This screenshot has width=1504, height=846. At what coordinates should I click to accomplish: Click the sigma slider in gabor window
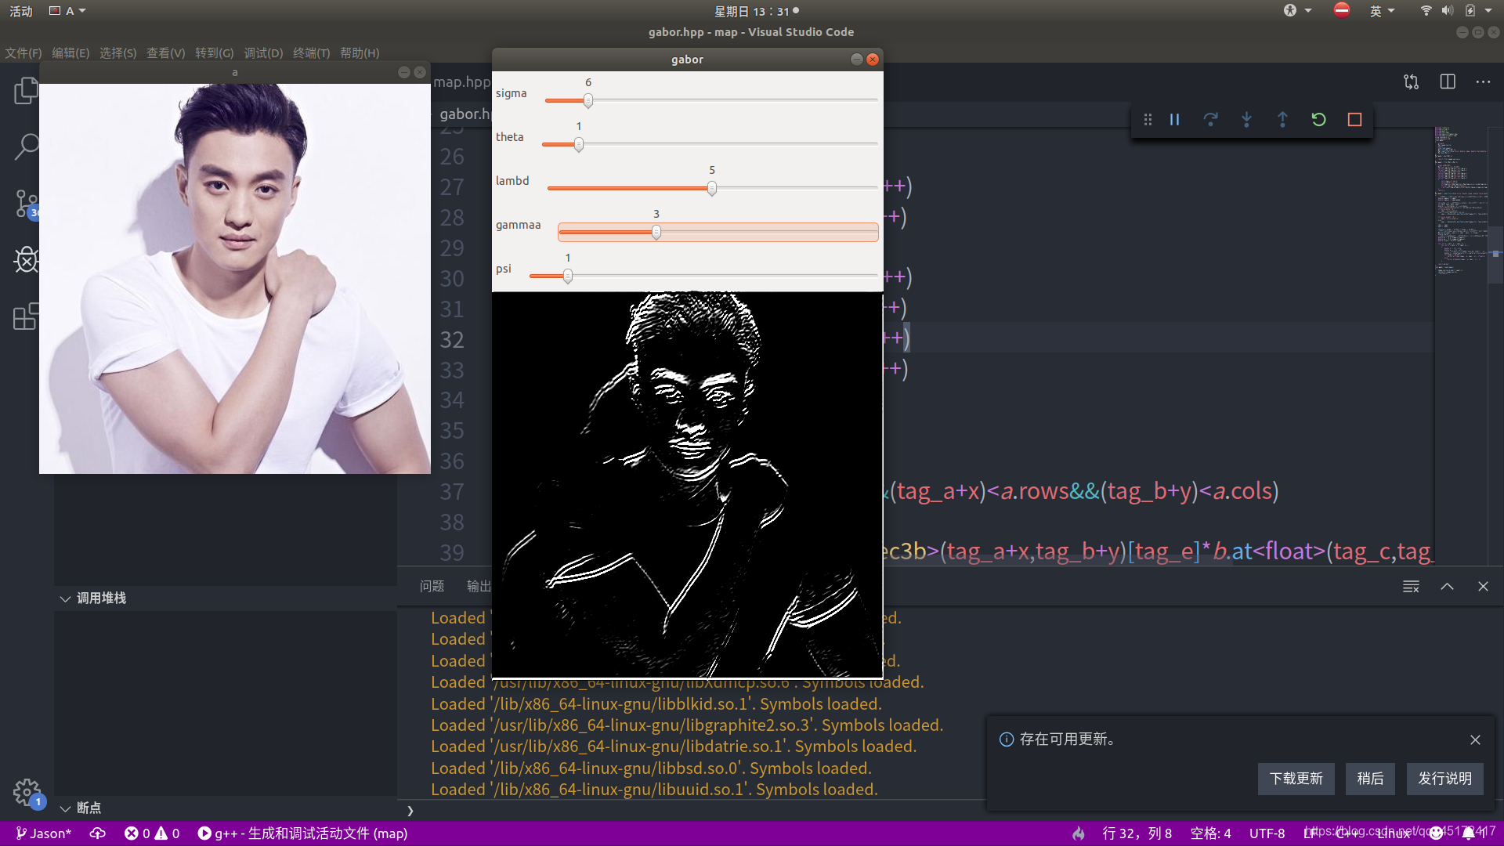[711, 100]
